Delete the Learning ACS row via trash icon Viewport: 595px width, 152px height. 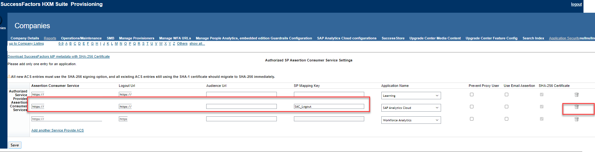click(576, 95)
